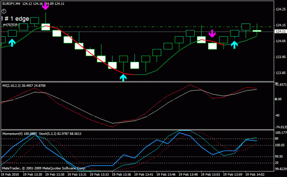The image size is (287, 177).
Task: Click the 19 Feb 13:59 time label
Action: tap(233, 174)
